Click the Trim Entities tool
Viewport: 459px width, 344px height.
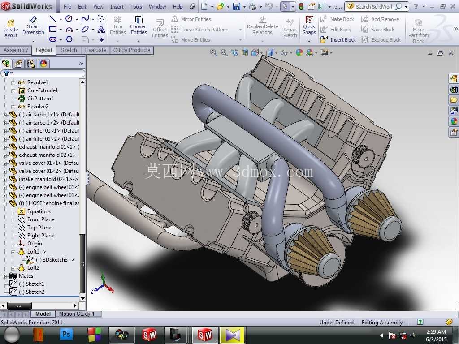118,26
